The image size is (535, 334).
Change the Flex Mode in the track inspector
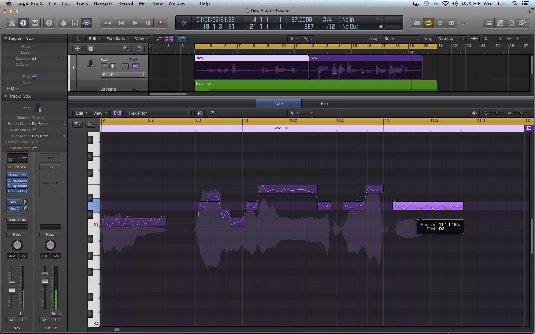(x=48, y=136)
